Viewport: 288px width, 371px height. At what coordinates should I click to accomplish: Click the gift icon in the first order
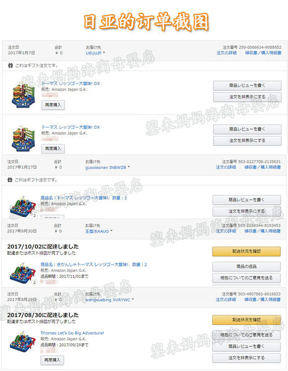click(10, 66)
